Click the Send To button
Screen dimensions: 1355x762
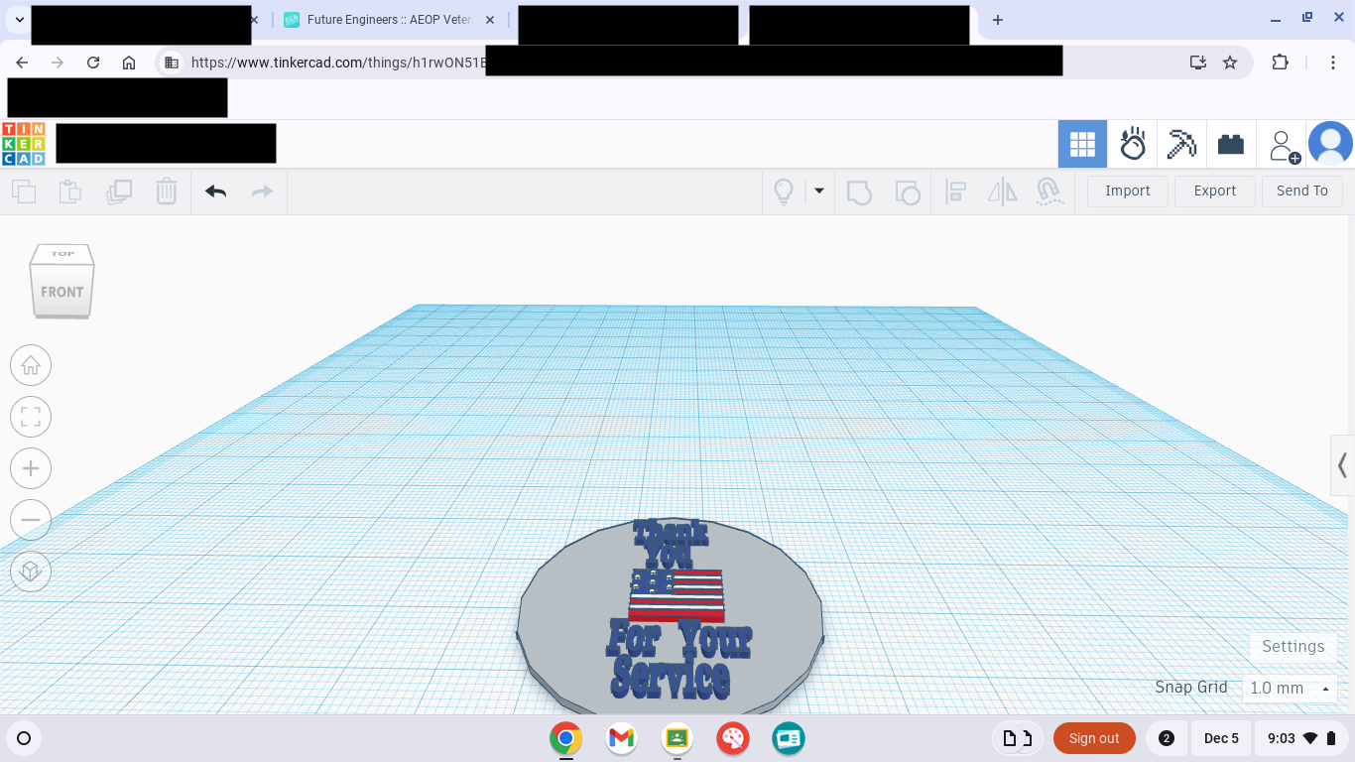1302,191
